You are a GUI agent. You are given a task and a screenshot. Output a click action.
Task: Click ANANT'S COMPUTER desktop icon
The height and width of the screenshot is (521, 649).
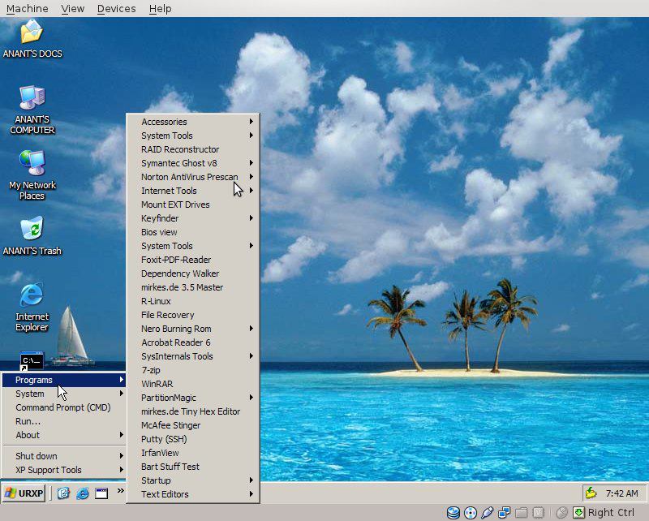coord(32,99)
